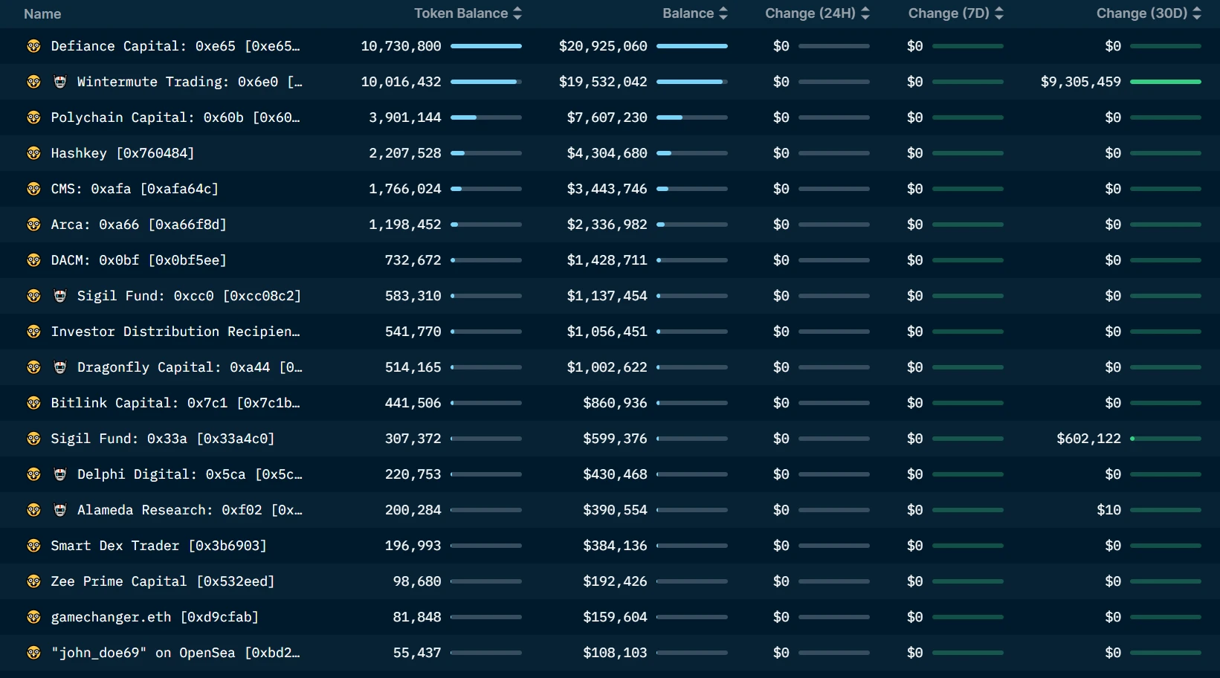Click the badge icon next to Sigil Fund 0xcc0
Image resolution: width=1220 pixels, height=678 pixels.
tap(60, 296)
